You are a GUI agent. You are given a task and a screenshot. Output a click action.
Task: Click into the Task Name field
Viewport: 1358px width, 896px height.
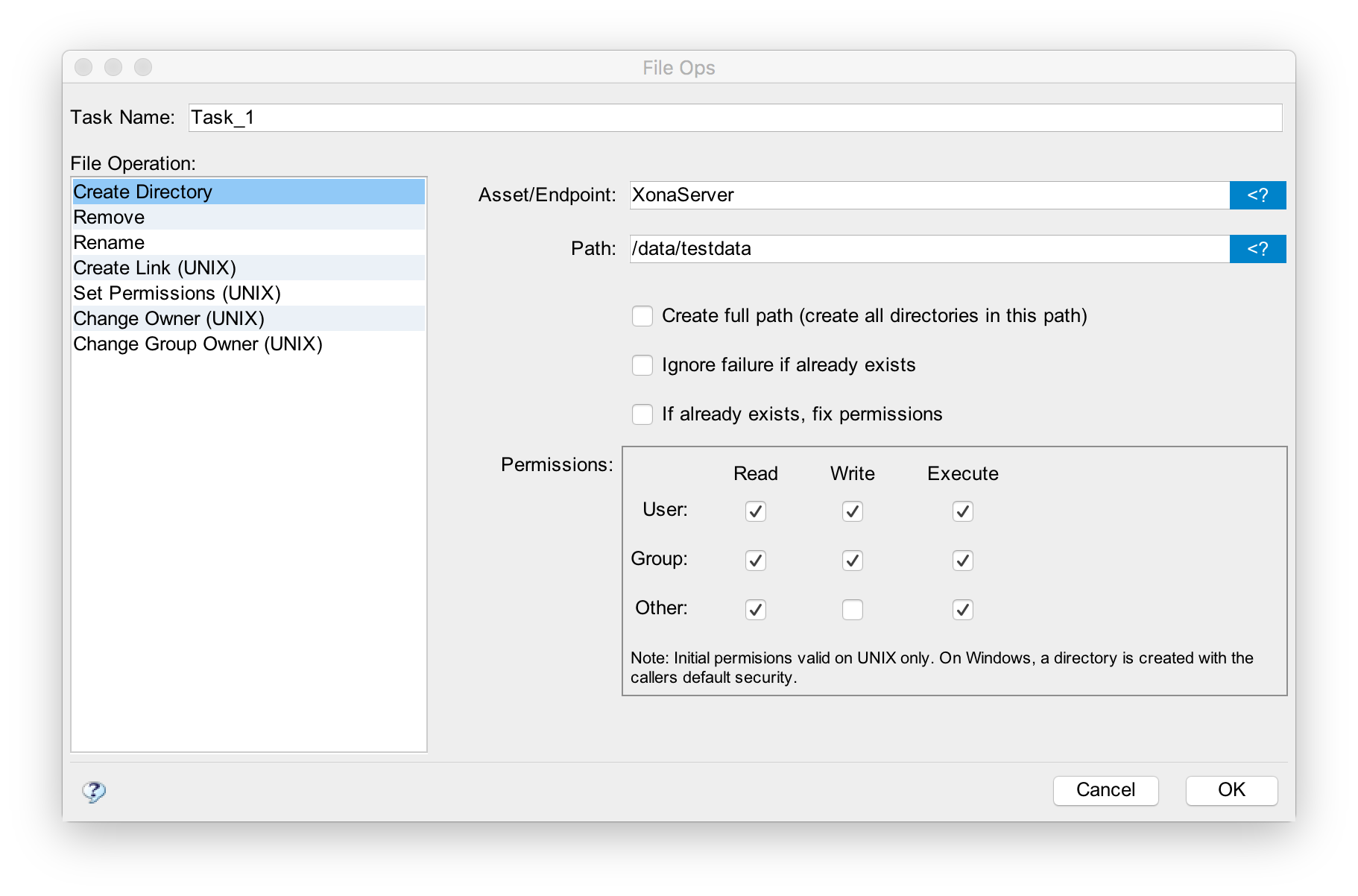734,118
